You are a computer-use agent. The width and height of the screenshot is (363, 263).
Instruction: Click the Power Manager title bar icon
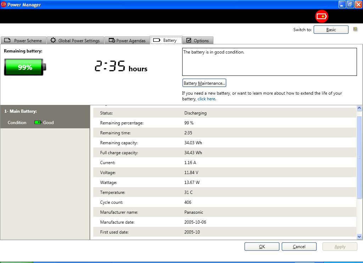point(4,5)
